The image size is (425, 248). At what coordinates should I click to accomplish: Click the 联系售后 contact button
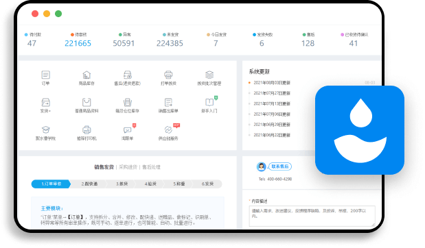point(280,166)
